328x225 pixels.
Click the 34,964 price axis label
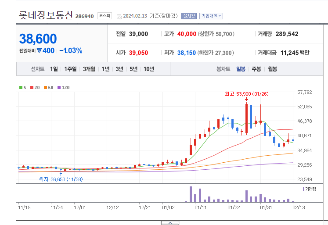tap(305, 150)
